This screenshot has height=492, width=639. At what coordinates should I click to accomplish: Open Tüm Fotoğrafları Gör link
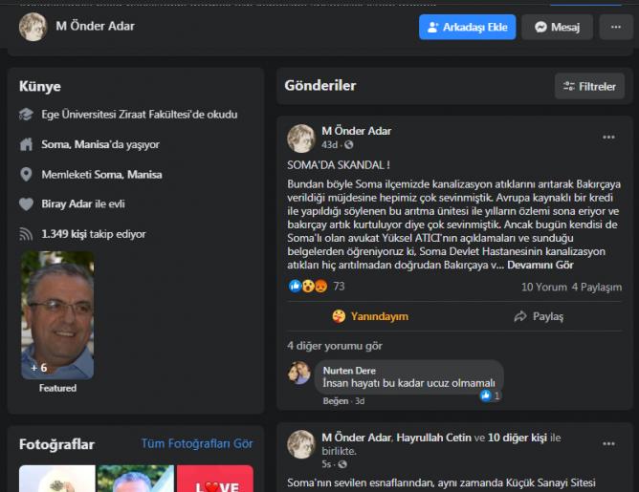pyautogui.click(x=197, y=443)
